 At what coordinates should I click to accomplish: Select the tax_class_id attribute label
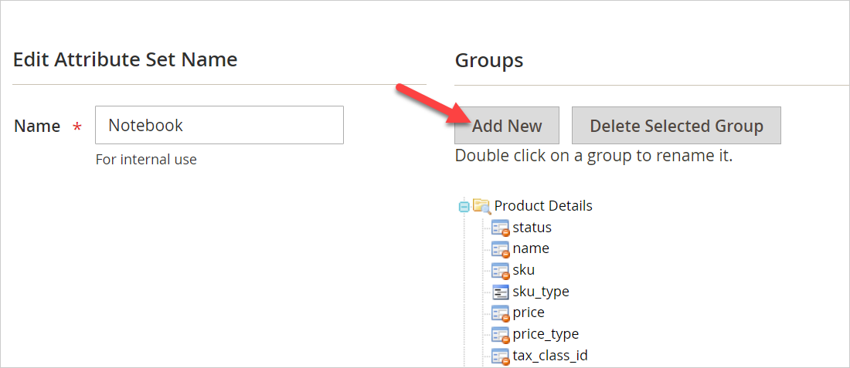click(x=550, y=356)
